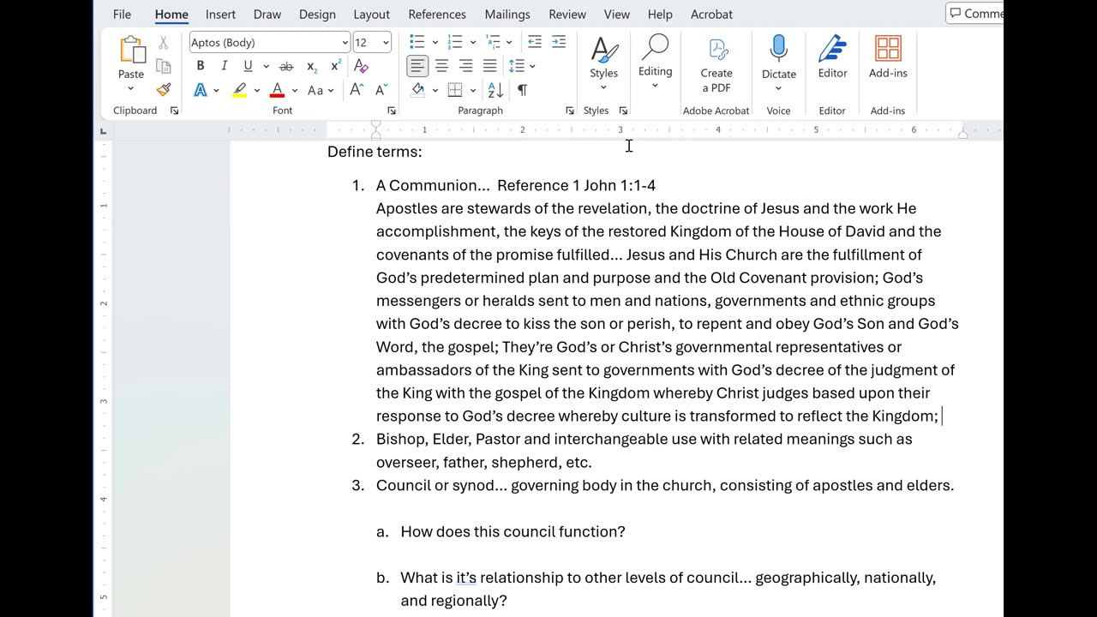Click the ruler tab selector box
1097x617 pixels.
pyautogui.click(x=104, y=131)
